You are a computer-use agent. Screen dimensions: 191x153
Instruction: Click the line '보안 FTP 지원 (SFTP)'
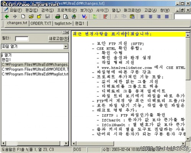[x=120, y=44]
